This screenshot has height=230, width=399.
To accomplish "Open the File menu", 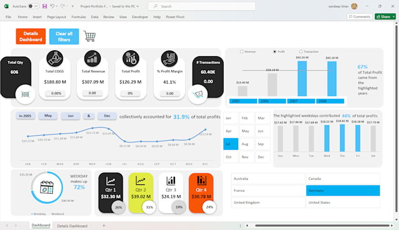I will (8, 17).
